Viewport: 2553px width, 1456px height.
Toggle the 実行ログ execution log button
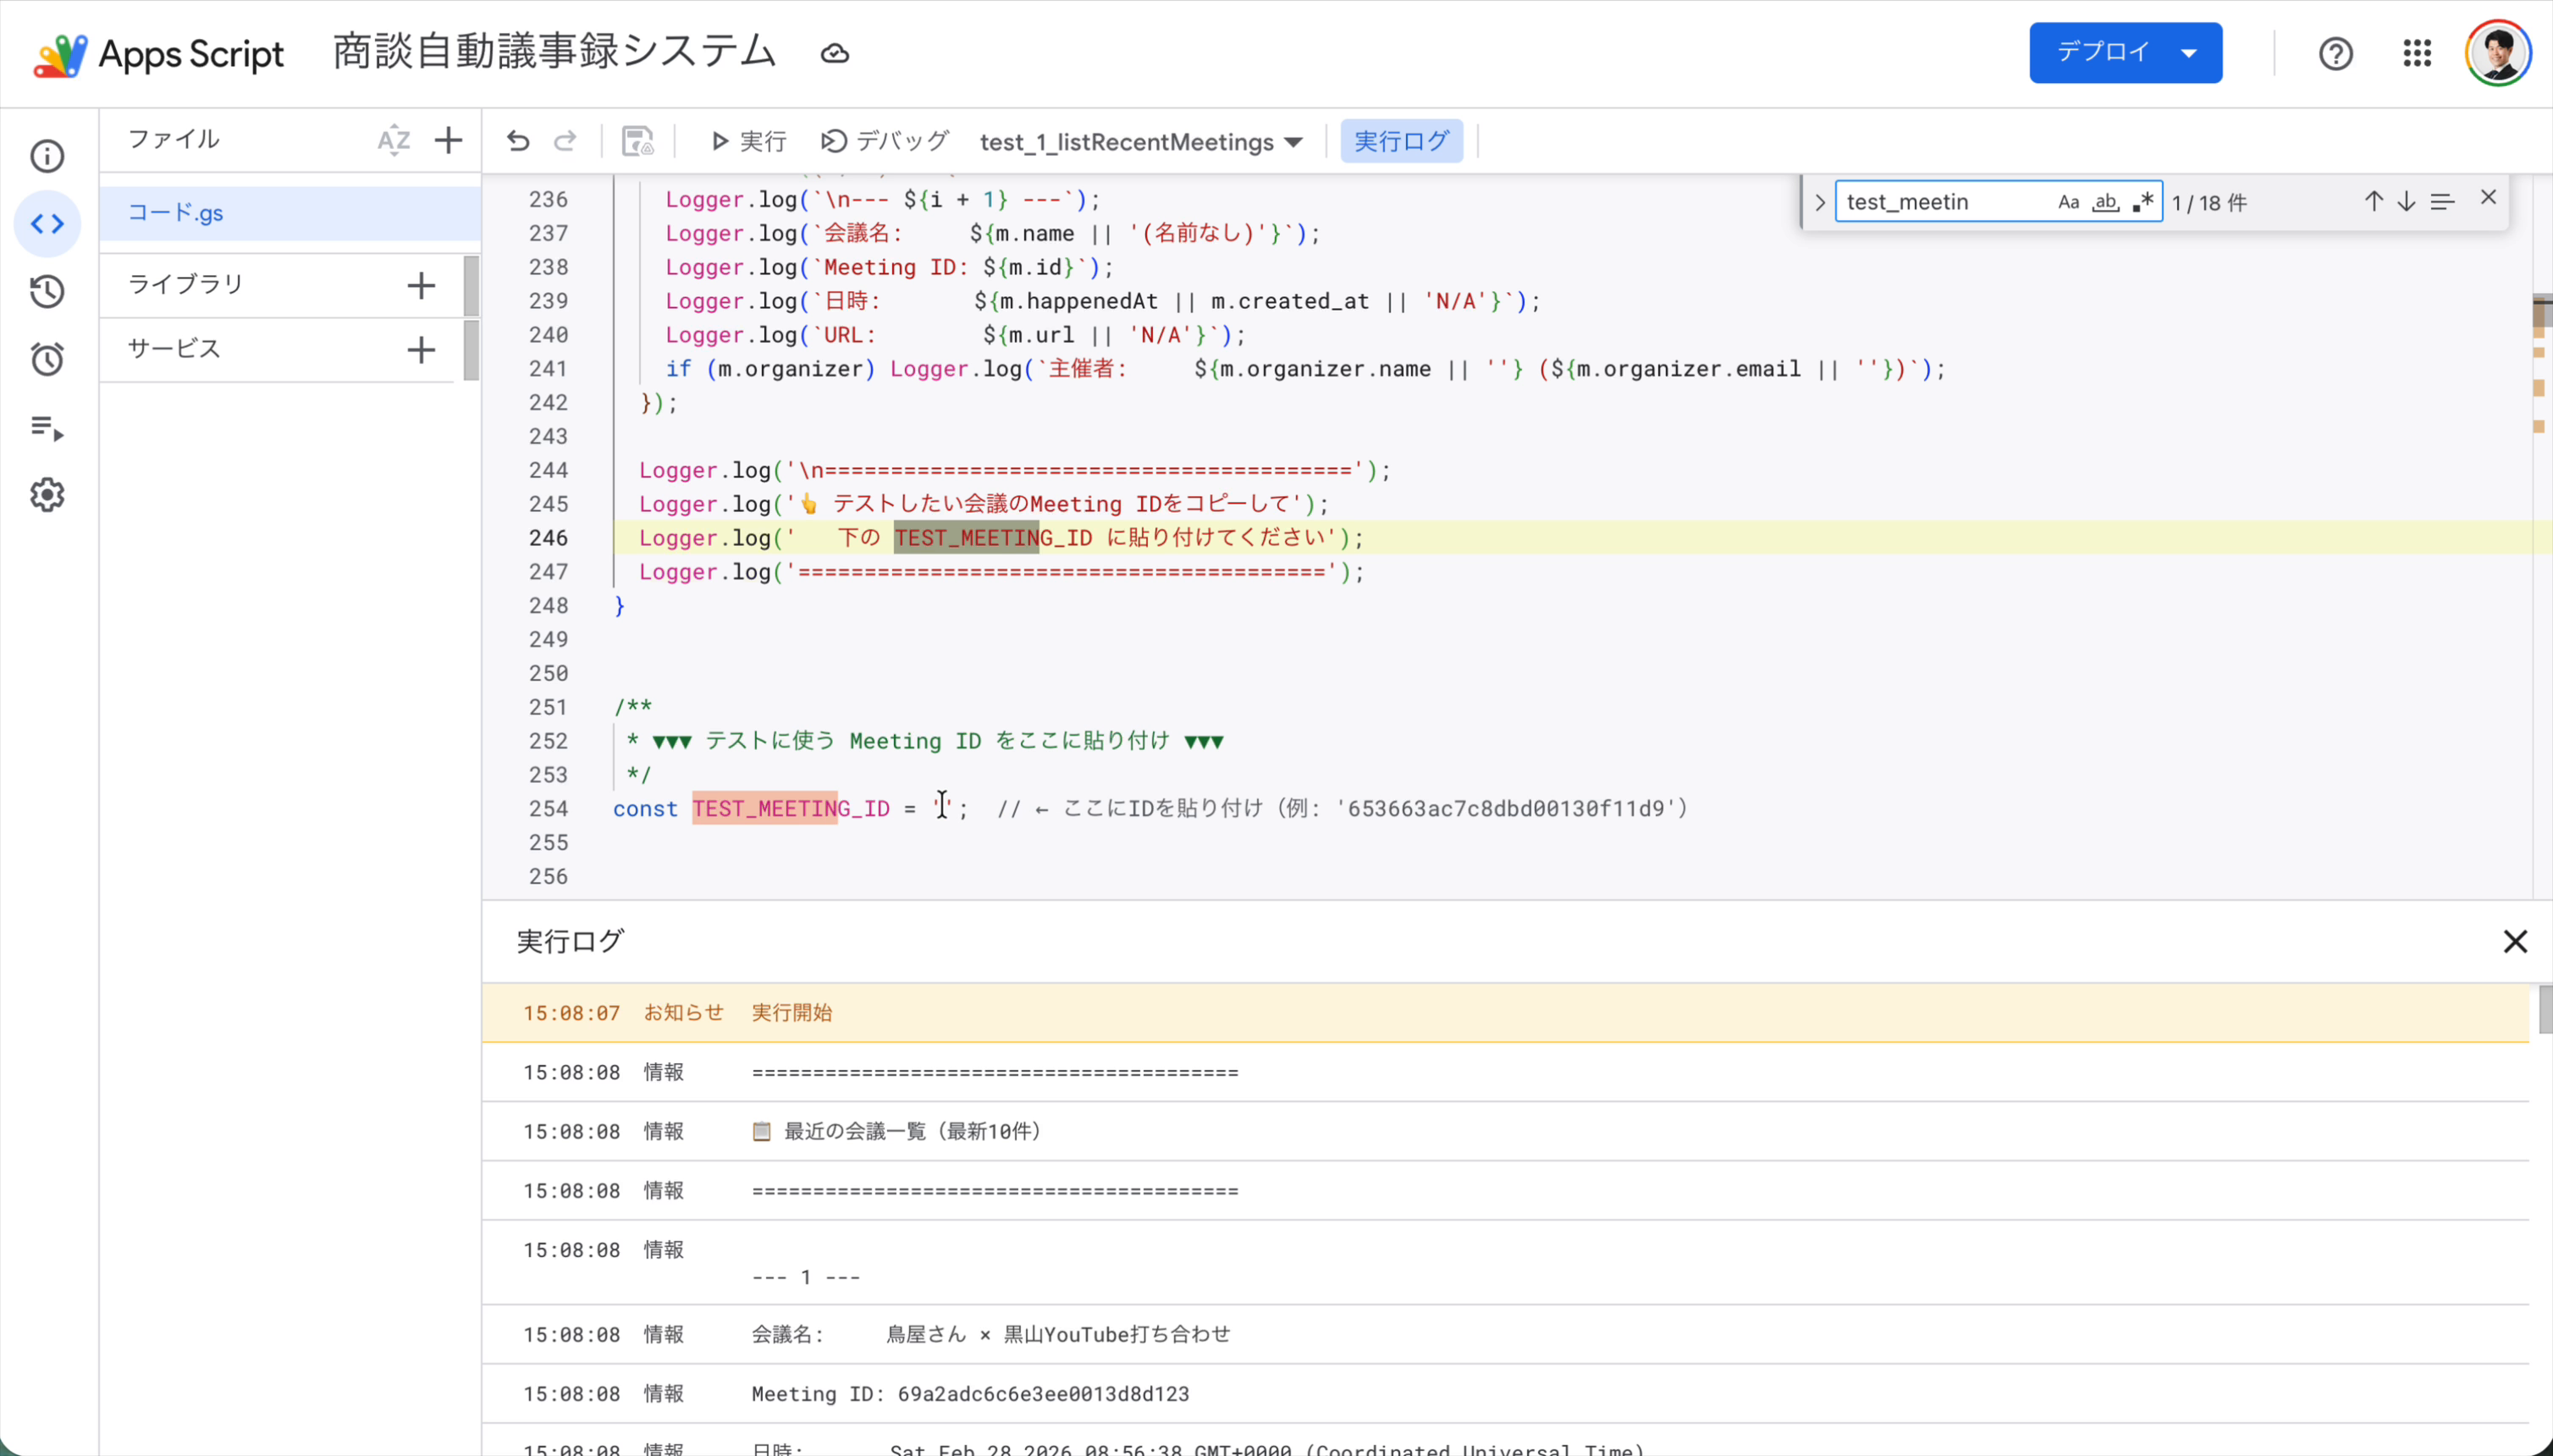(x=1400, y=141)
